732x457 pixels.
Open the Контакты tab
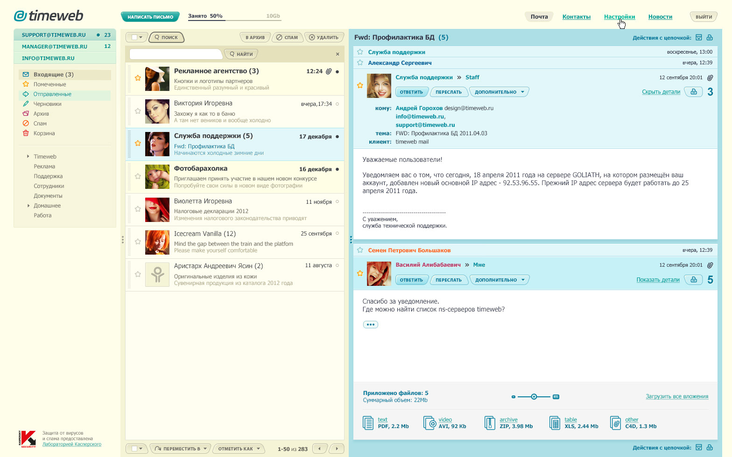pyautogui.click(x=577, y=17)
